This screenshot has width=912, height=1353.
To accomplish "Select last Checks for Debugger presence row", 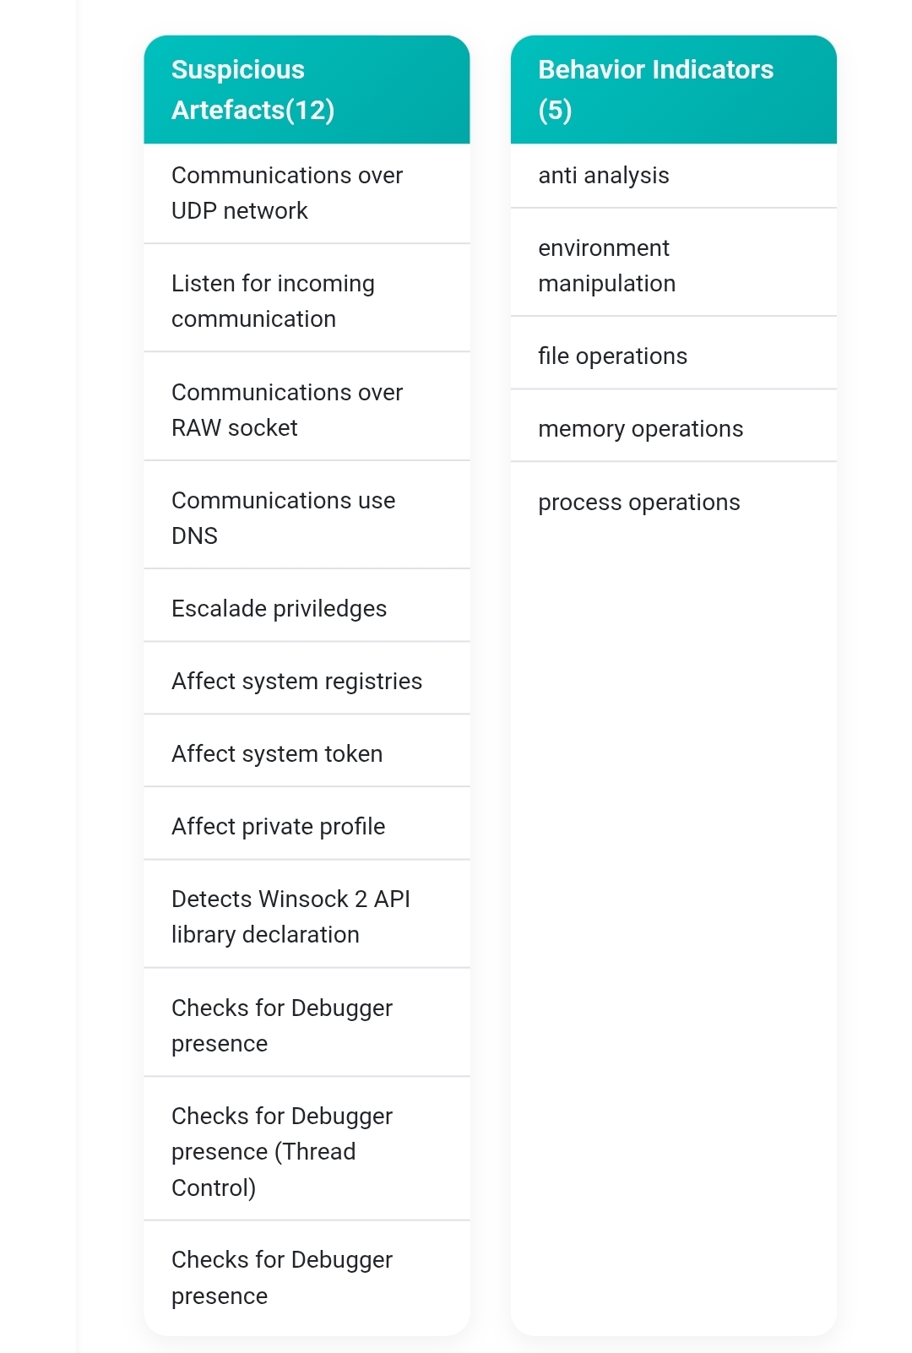I will tap(307, 1275).
